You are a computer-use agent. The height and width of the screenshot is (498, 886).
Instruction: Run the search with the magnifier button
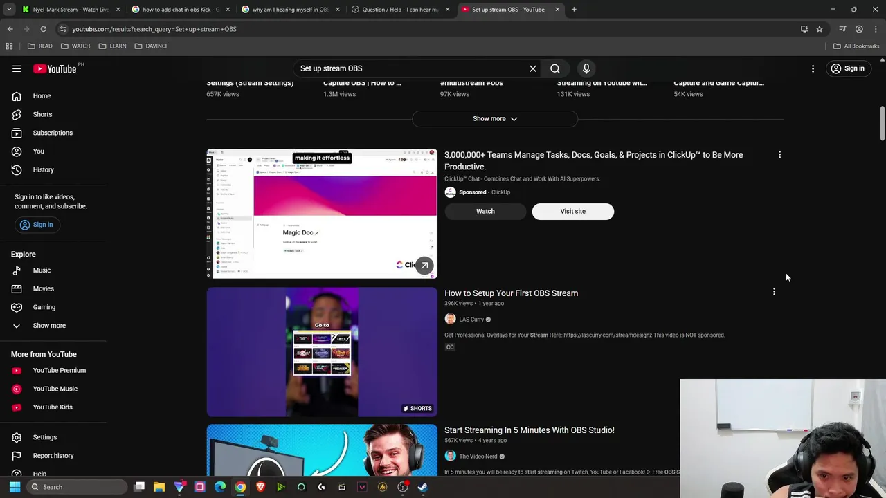(555, 68)
